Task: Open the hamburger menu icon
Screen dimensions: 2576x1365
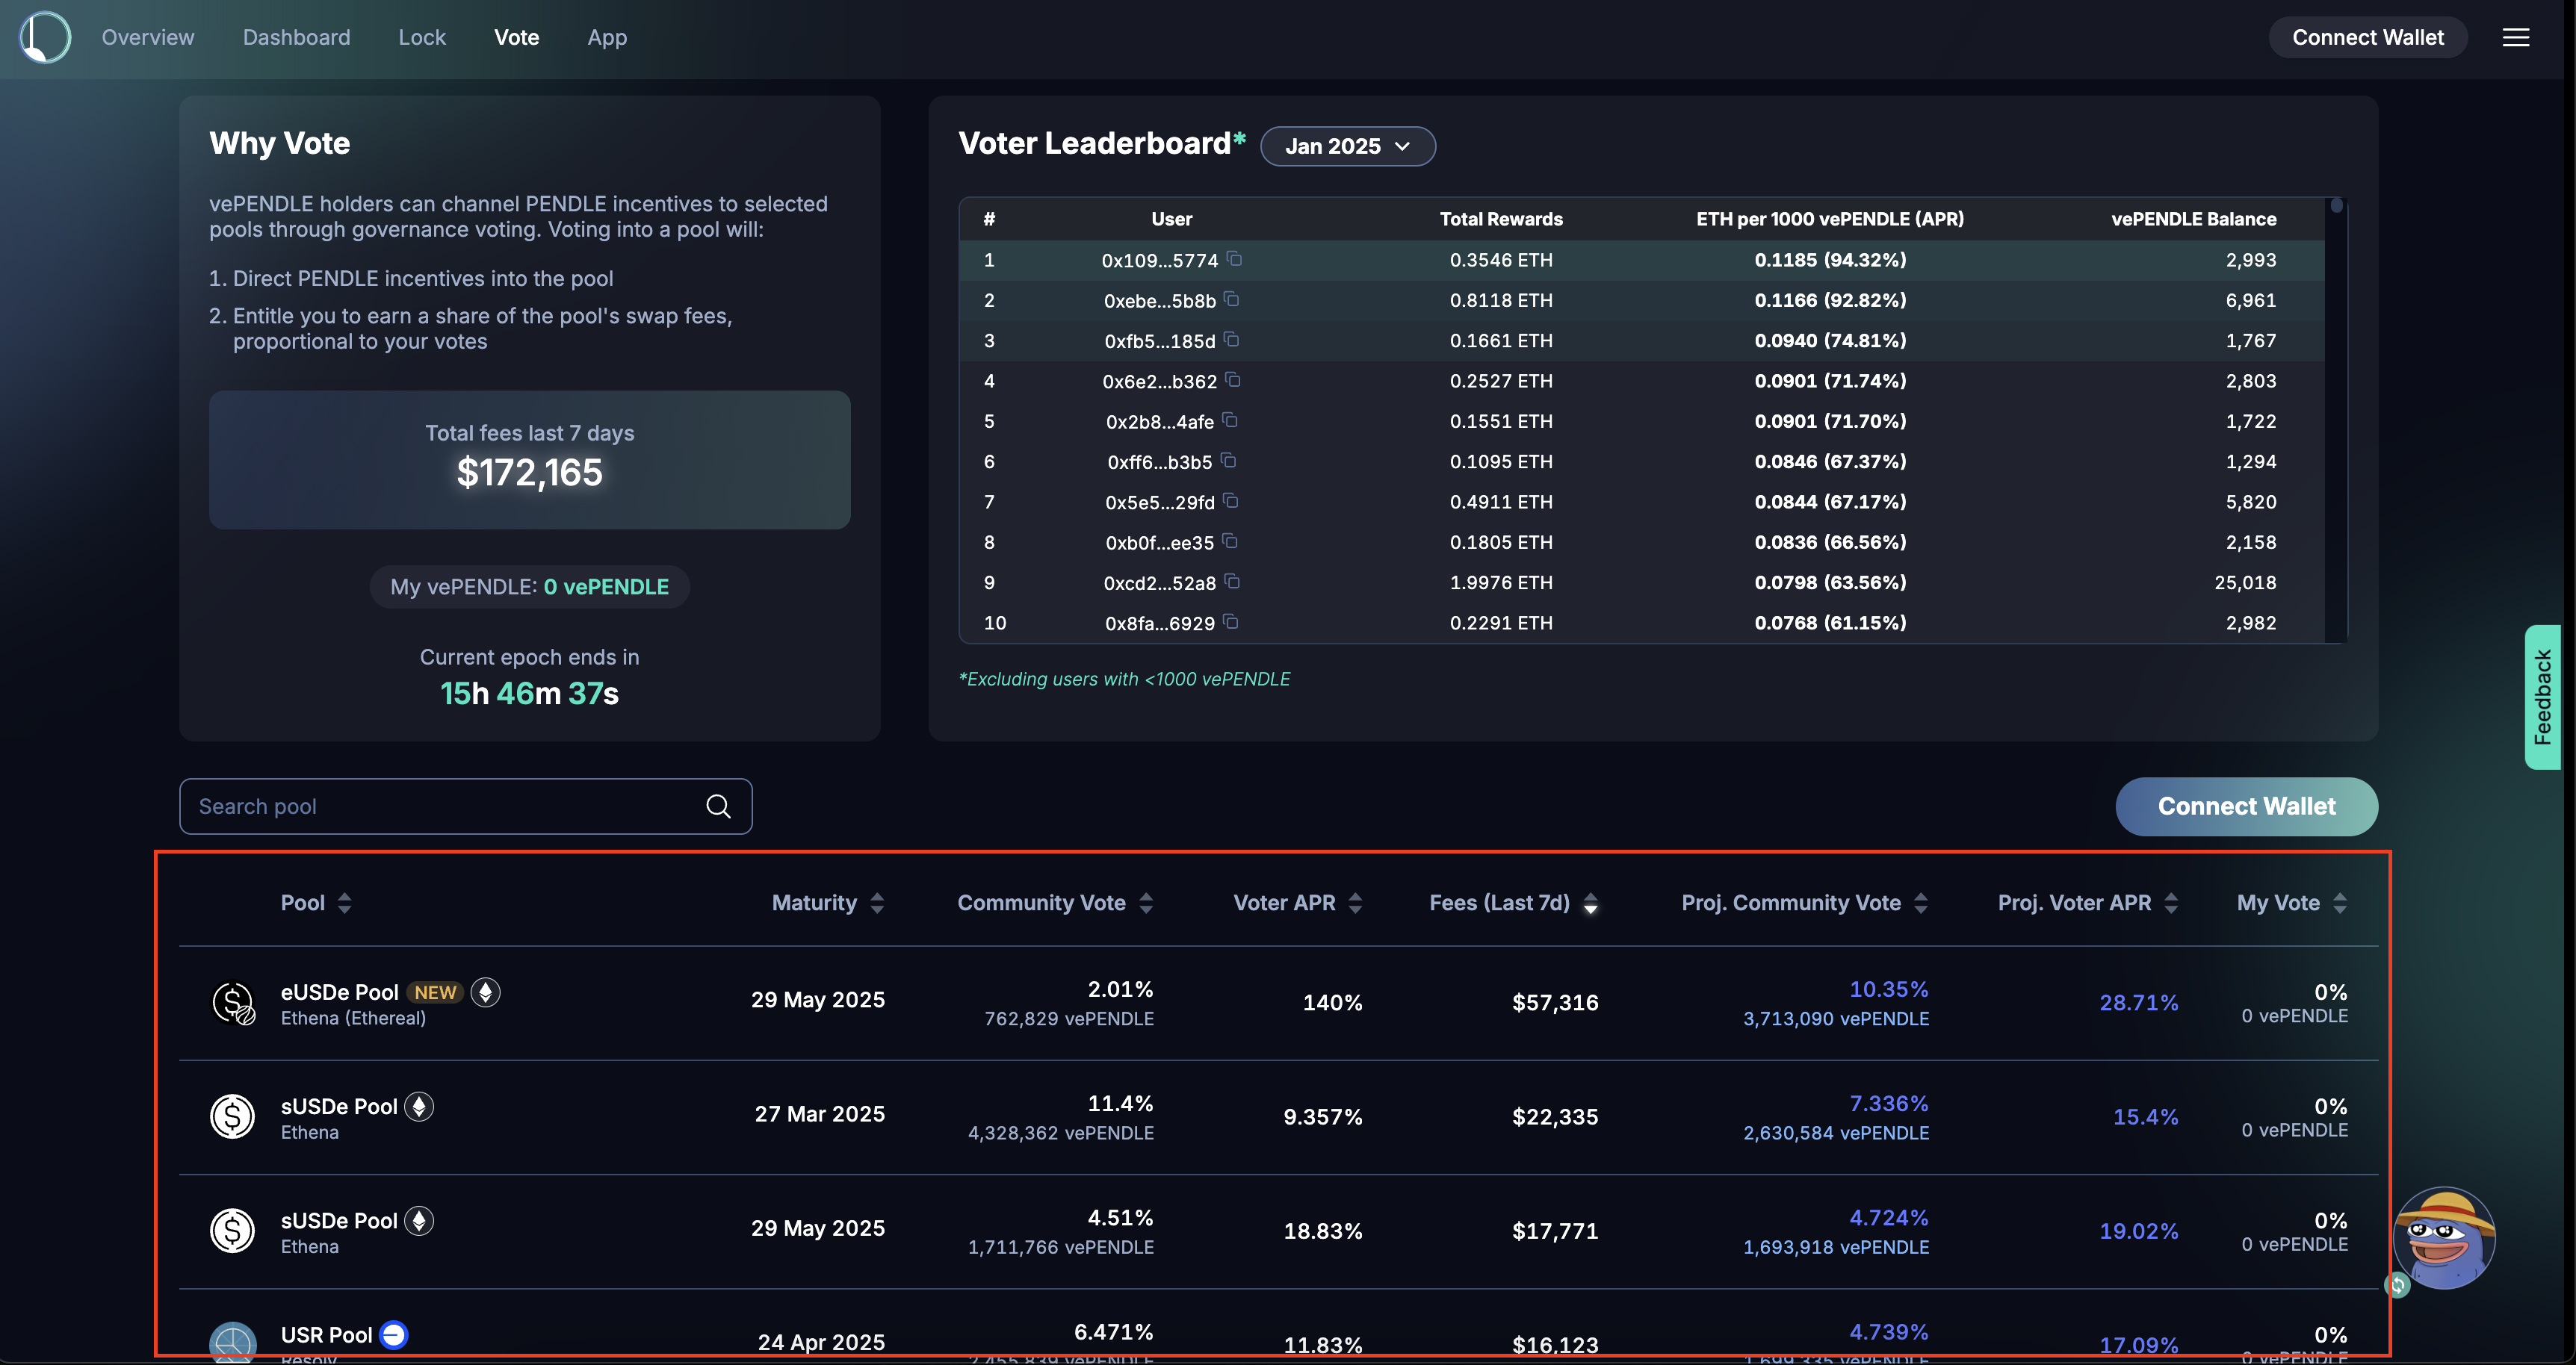Action: (x=2515, y=37)
